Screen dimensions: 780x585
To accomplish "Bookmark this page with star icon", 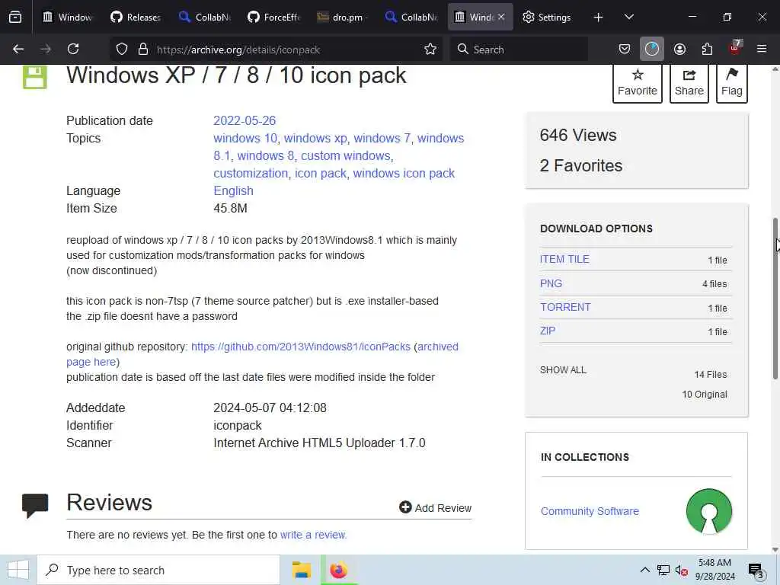I will pyautogui.click(x=430, y=50).
